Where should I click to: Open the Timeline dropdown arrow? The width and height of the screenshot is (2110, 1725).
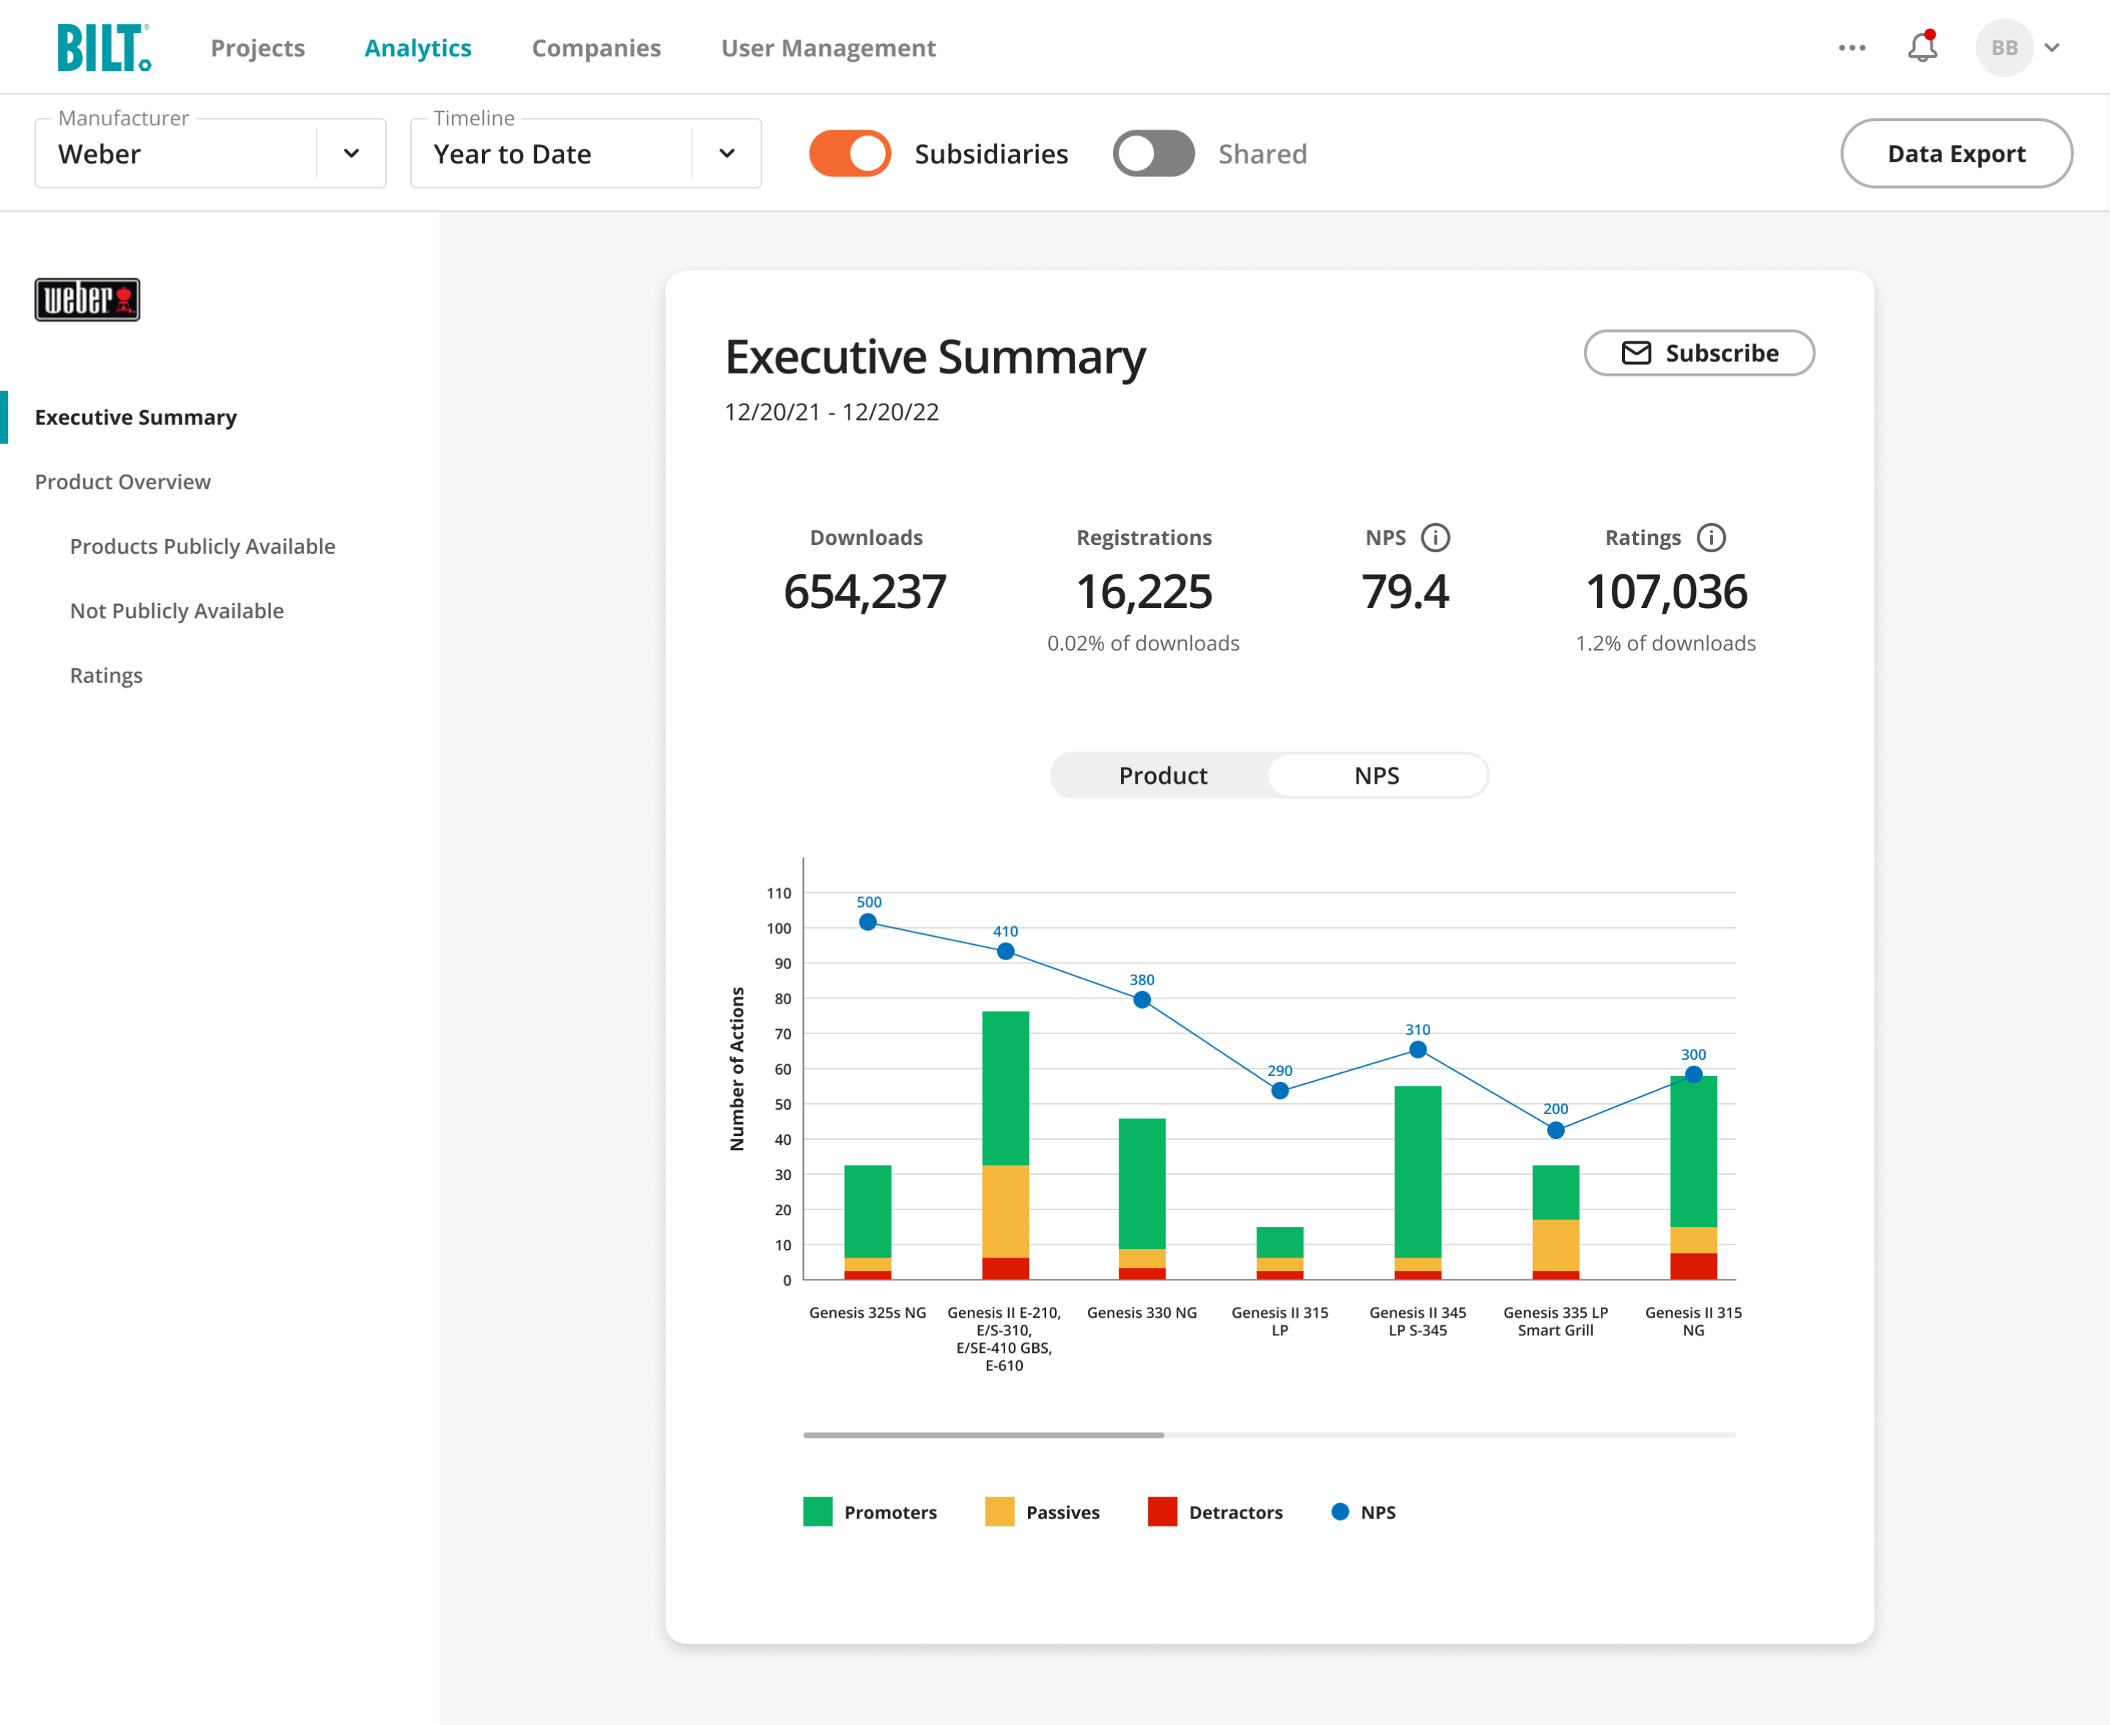pyautogui.click(x=727, y=153)
